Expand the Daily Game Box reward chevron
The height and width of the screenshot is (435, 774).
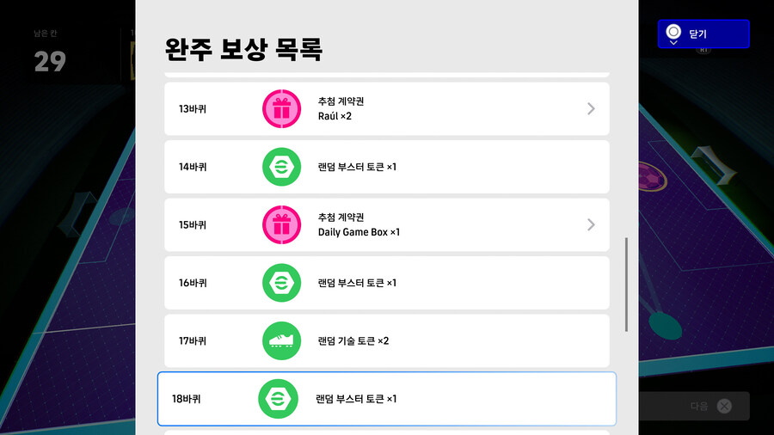[591, 224]
